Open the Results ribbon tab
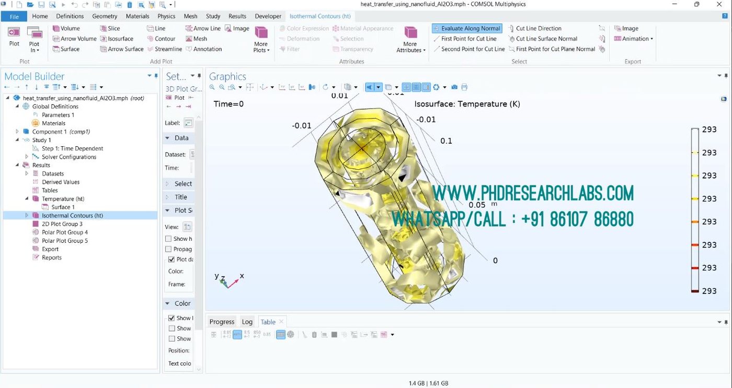 point(237,16)
